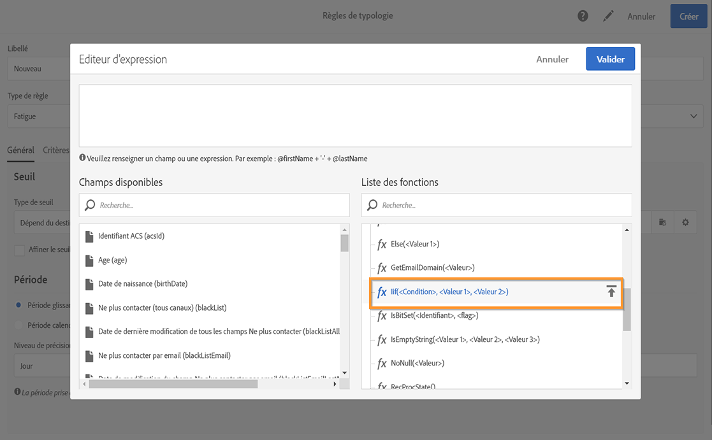712x440 pixels.
Task: Click the help question mark icon
Action: pos(583,16)
